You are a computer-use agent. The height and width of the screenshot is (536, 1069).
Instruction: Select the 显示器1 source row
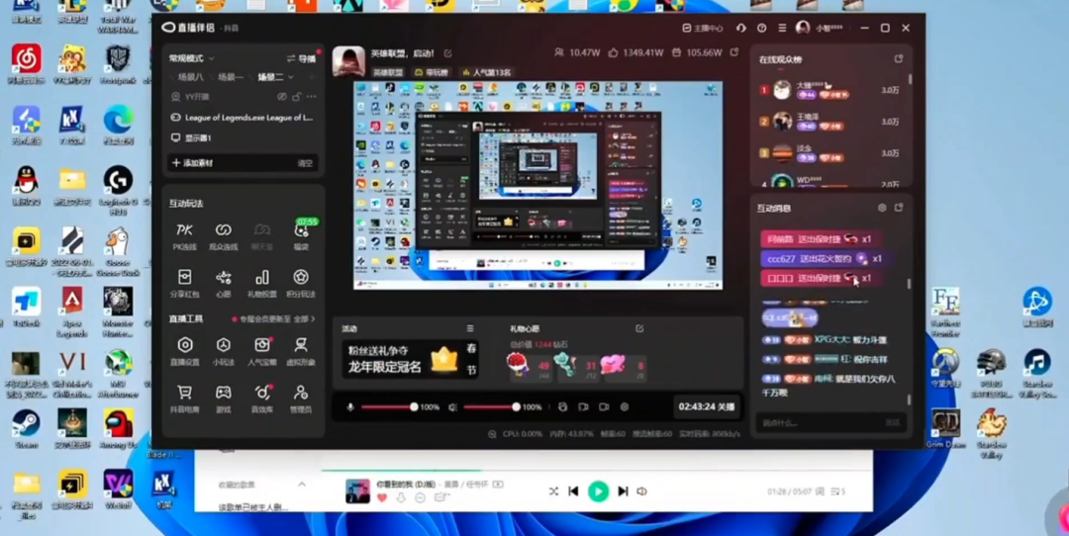coord(243,137)
